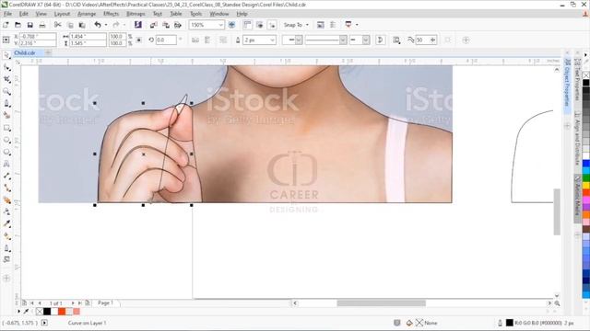The width and height of the screenshot is (590, 331).
Task: Toggle the close curve button
Action: (381, 40)
